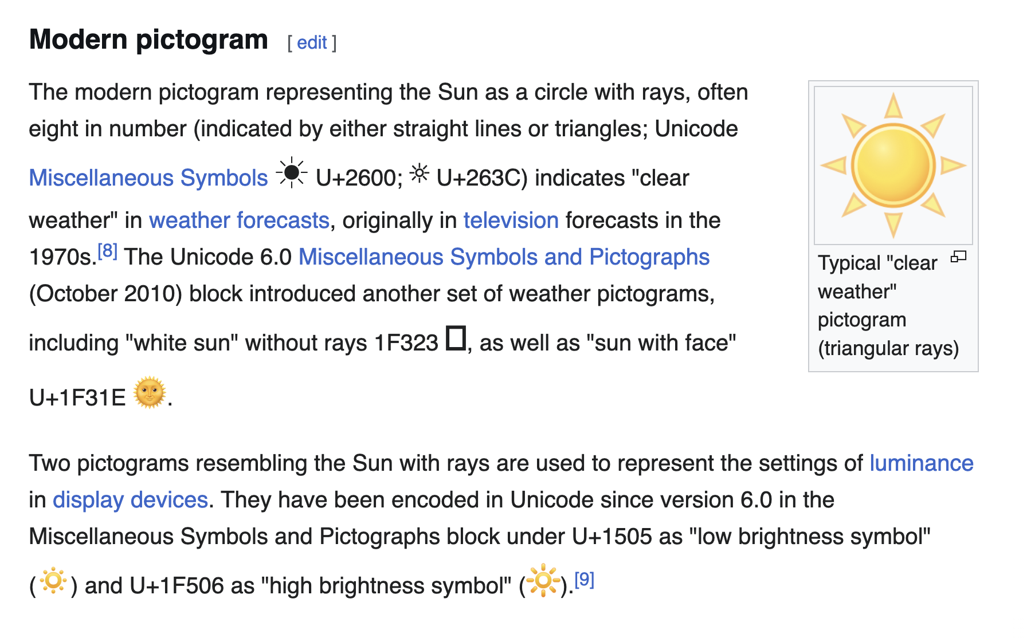Open the sun pictogram thumbnail image

click(x=893, y=166)
